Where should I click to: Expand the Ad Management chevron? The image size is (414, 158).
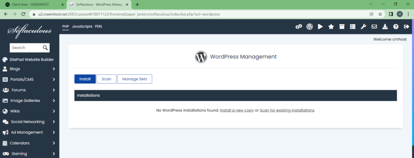tap(54, 133)
